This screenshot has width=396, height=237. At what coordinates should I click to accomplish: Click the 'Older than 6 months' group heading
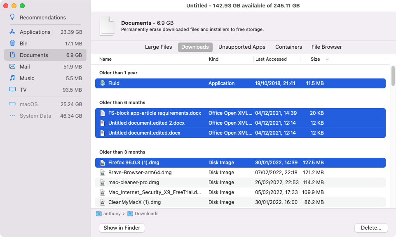[x=122, y=102]
